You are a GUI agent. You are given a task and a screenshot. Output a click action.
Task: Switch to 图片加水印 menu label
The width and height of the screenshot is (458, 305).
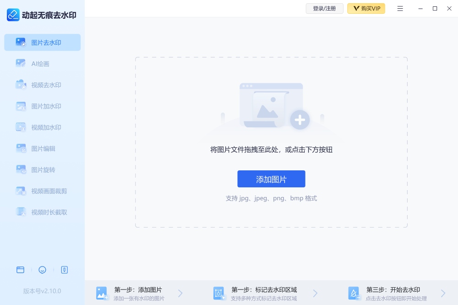[x=46, y=106]
